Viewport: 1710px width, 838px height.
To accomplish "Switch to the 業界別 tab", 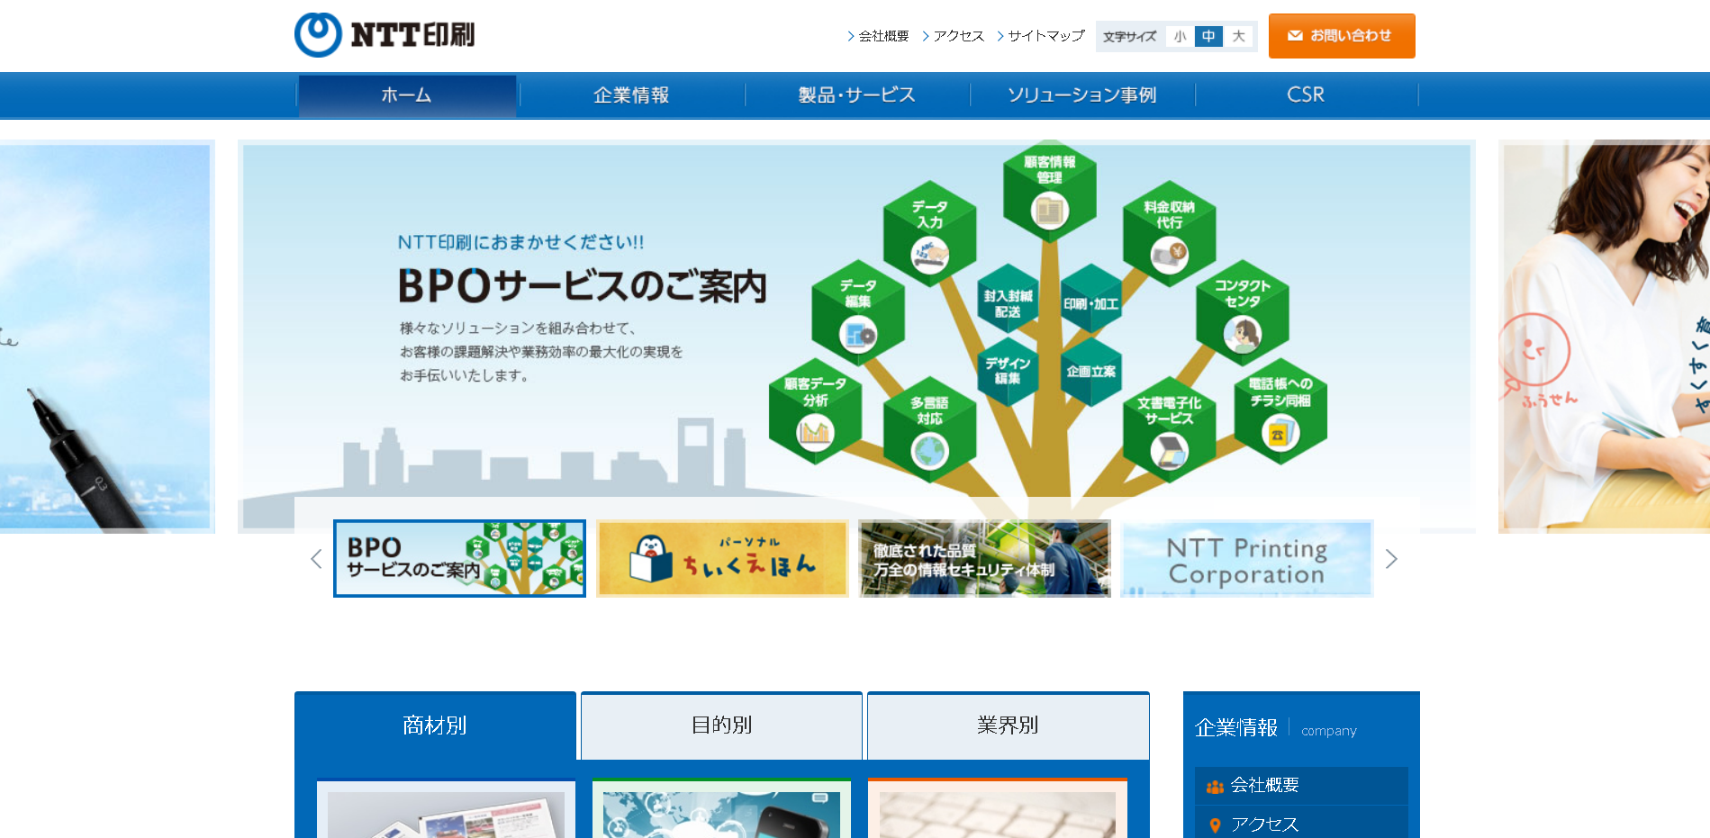I will 1008,725.
